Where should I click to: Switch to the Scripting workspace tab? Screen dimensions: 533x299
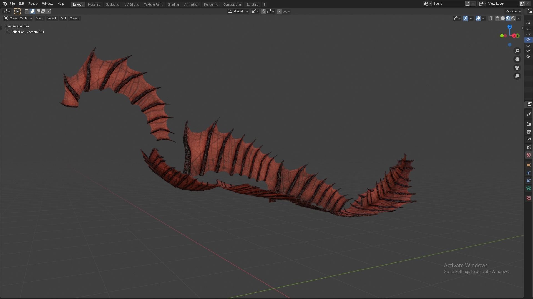(x=252, y=4)
